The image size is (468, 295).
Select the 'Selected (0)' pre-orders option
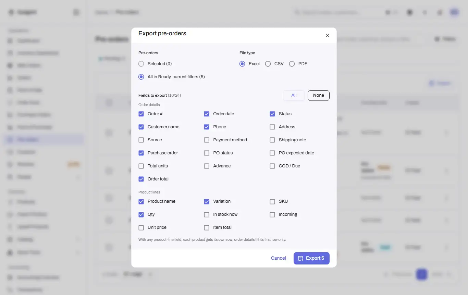click(x=141, y=64)
